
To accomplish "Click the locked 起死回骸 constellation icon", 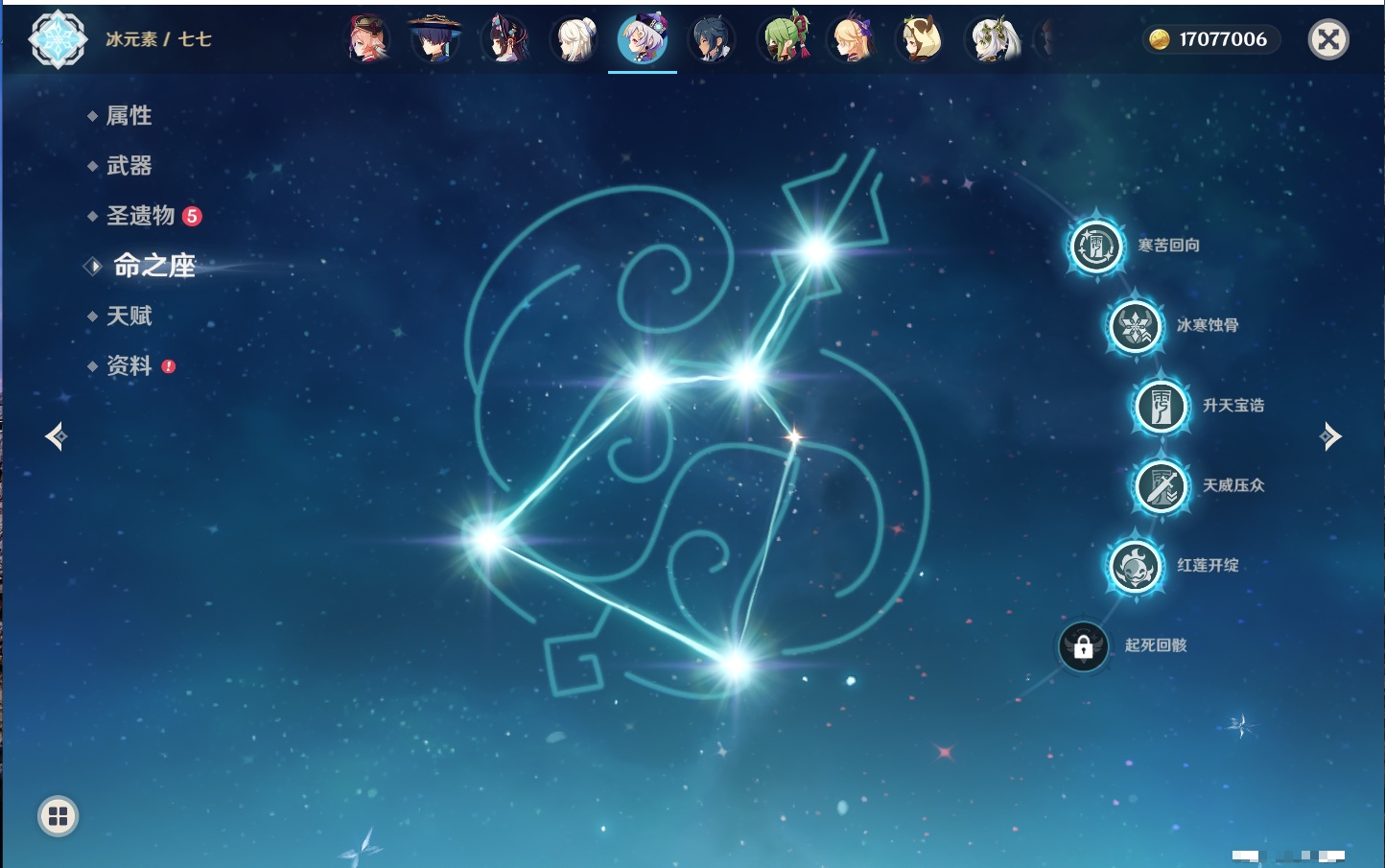I will [1084, 646].
